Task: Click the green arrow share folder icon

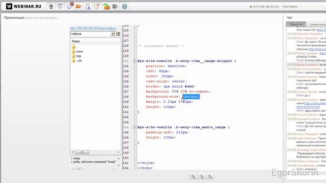Action: (x=106, y=7)
